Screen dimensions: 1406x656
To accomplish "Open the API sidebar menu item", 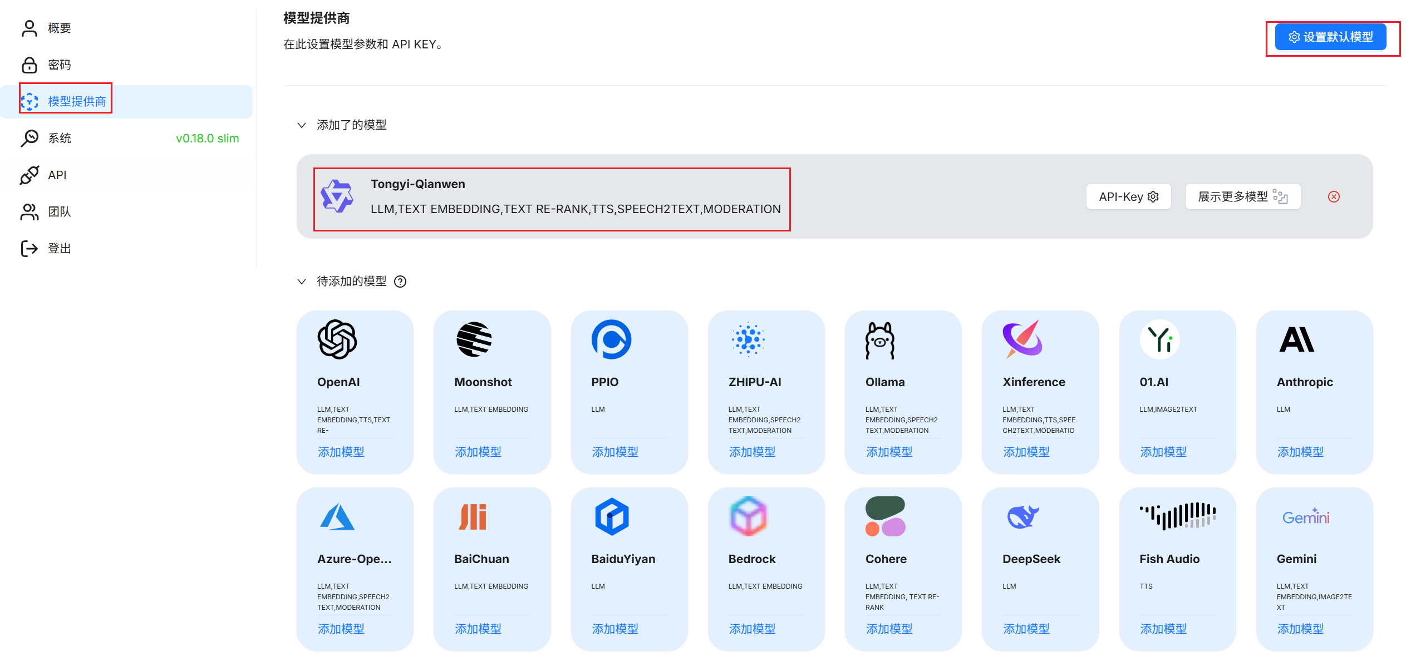I will click(57, 175).
